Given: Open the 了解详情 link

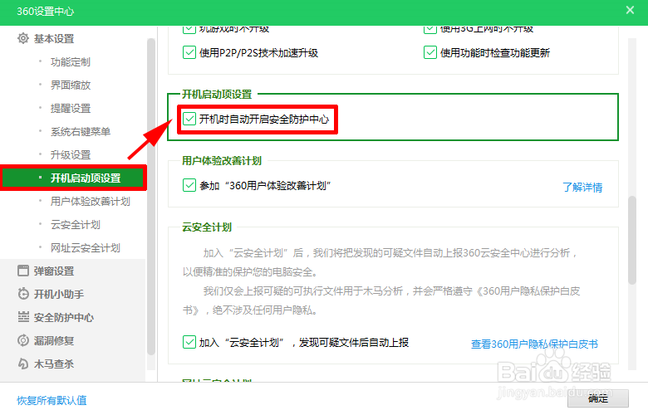Looking at the screenshot, I should [582, 187].
